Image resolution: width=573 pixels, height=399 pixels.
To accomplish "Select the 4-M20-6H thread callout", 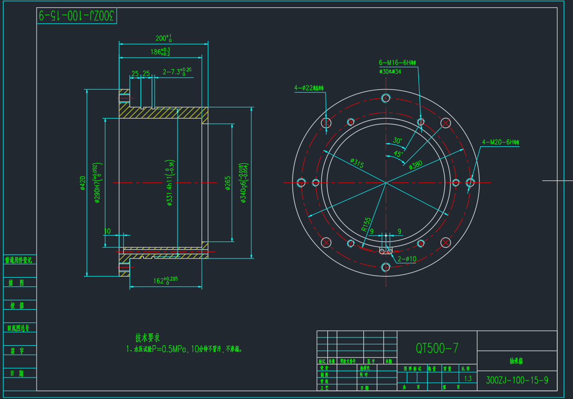I will 500,142.
